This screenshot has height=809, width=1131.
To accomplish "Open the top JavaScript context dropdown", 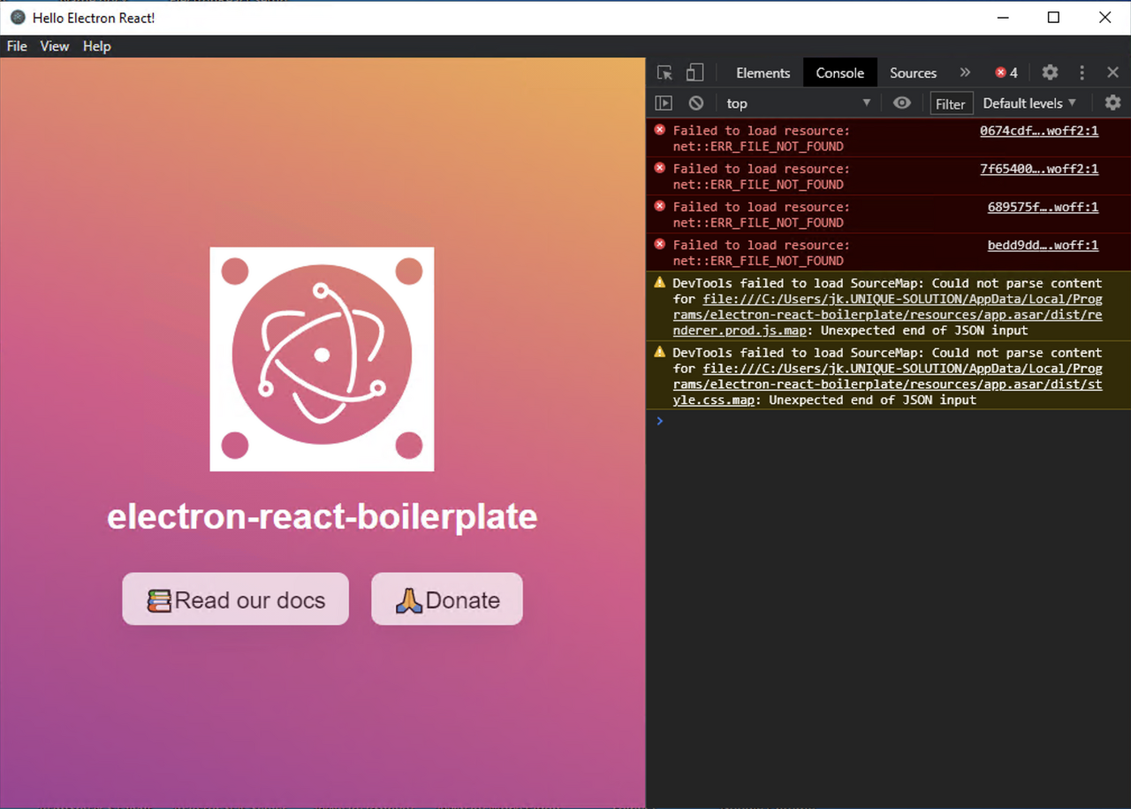I will (x=799, y=103).
